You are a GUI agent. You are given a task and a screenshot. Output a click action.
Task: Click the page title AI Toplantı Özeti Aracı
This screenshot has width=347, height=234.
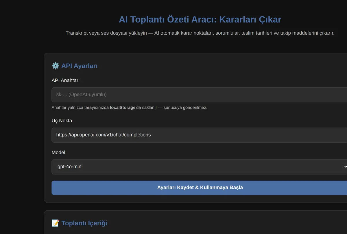200,19
